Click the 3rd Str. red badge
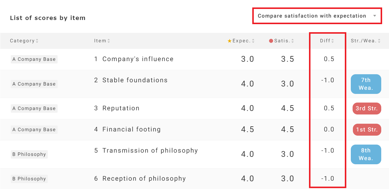The image size is (389, 189). click(367, 109)
